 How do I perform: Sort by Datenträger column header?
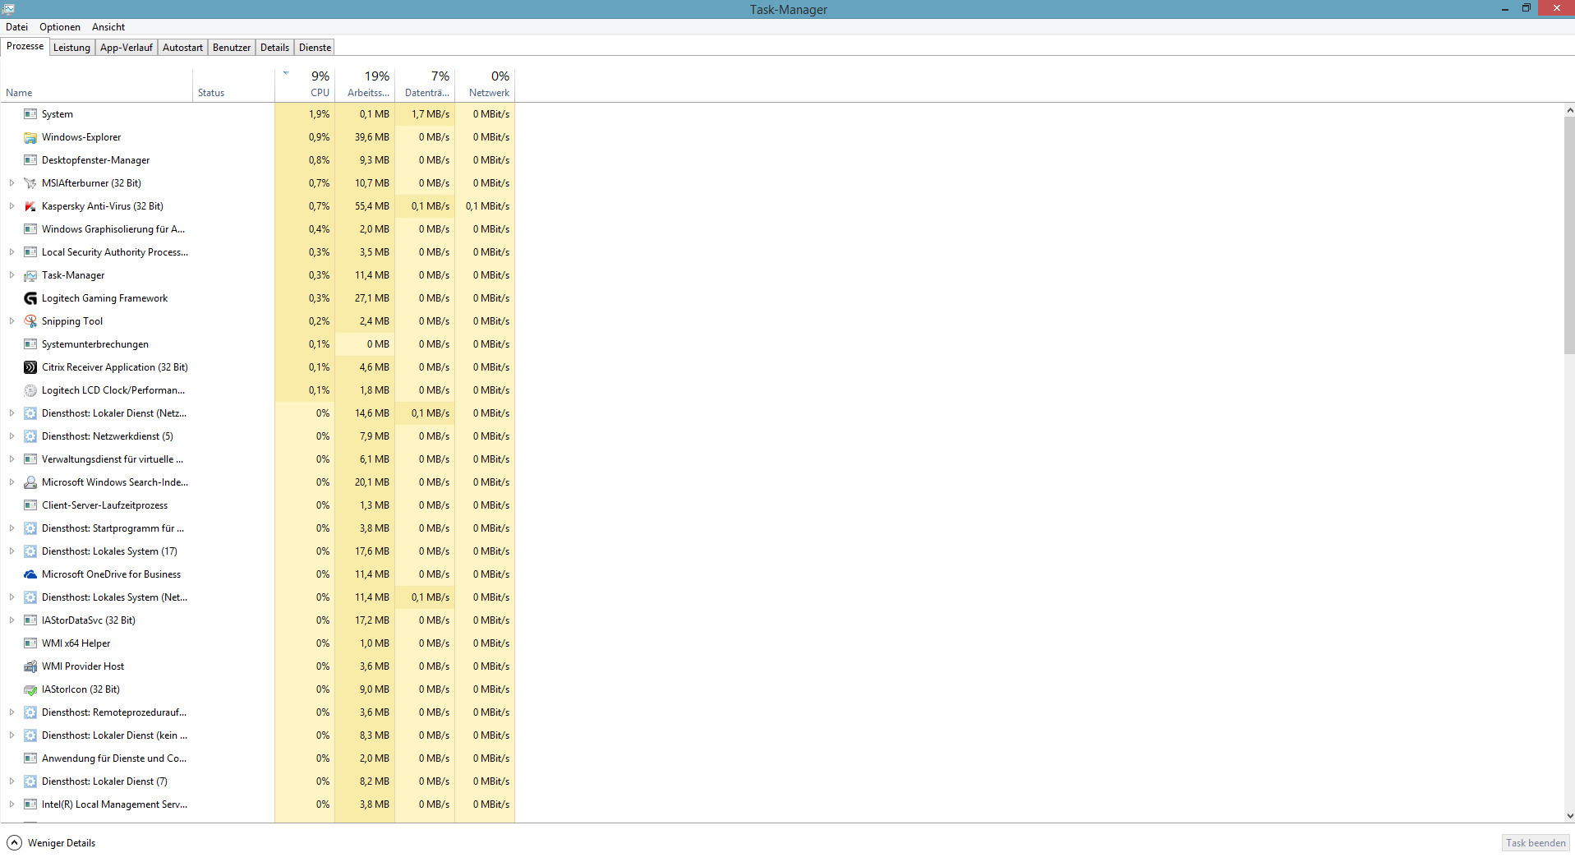point(425,85)
